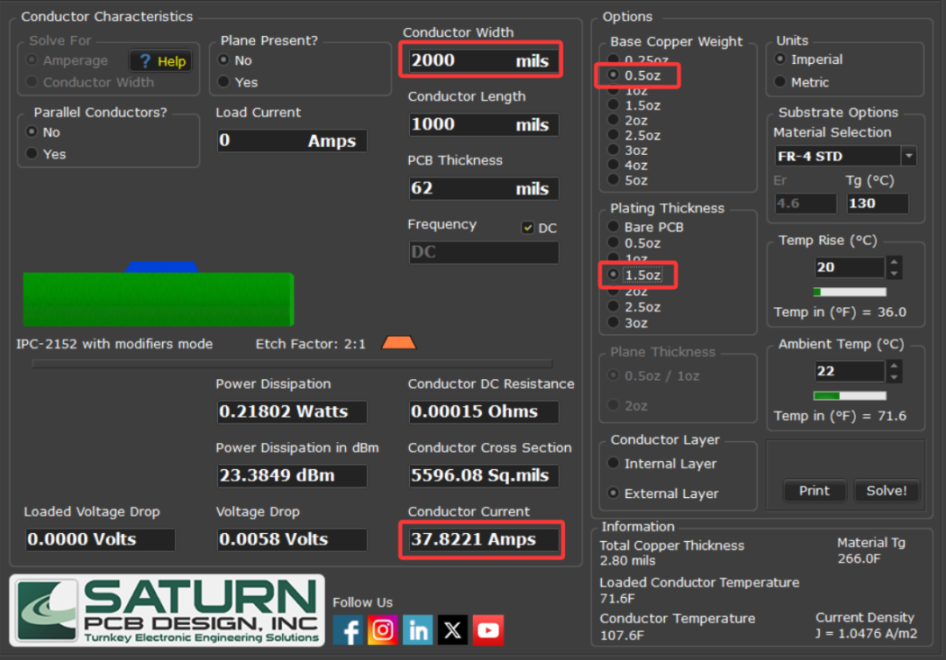
Task: Click the Saturn PCB Design logo
Action: coord(167,611)
